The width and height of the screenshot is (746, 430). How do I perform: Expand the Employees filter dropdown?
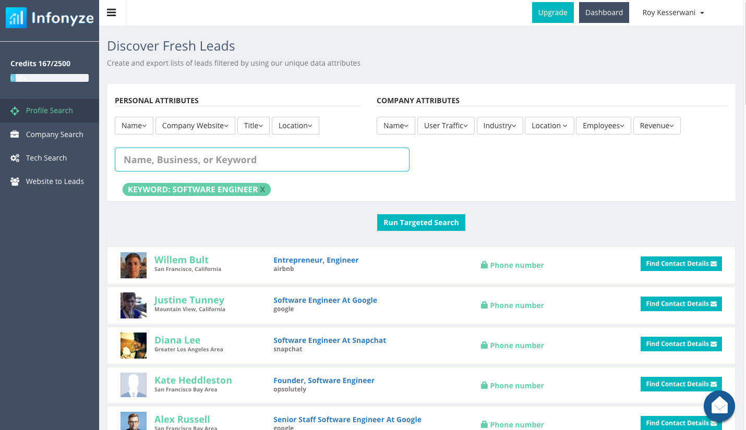(604, 126)
